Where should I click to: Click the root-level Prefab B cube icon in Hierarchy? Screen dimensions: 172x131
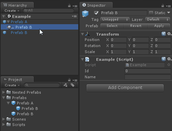pos(4,33)
